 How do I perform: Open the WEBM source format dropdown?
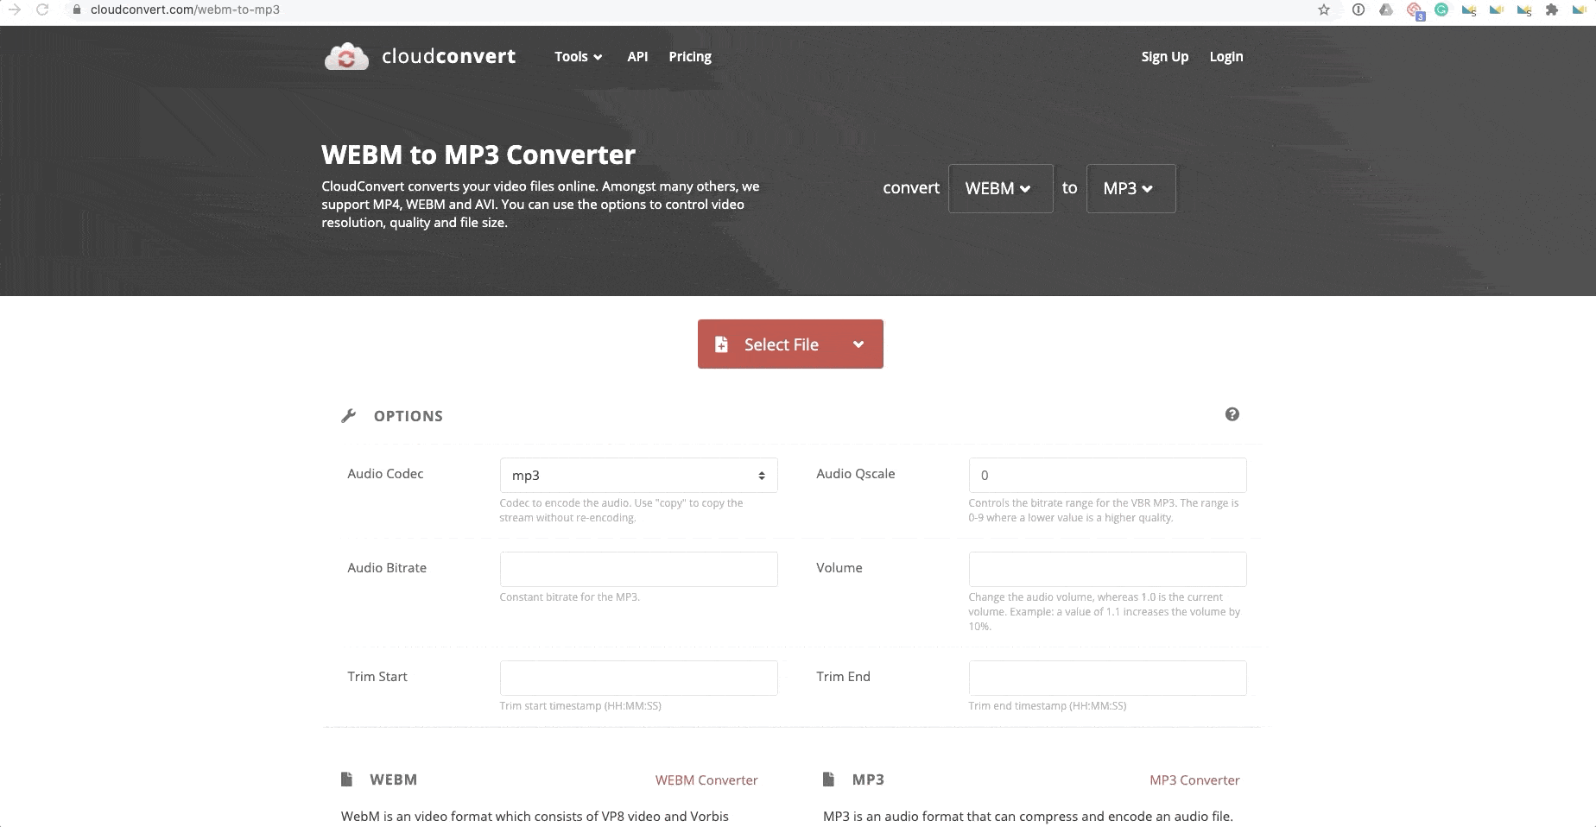pyautogui.click(x=1000, y=188)
